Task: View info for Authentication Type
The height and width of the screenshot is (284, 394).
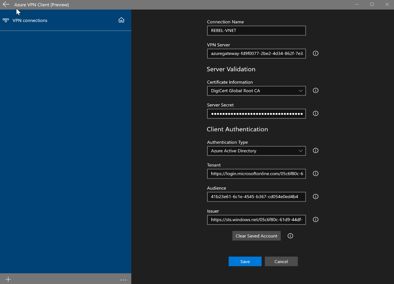Action: pos(315,151)
